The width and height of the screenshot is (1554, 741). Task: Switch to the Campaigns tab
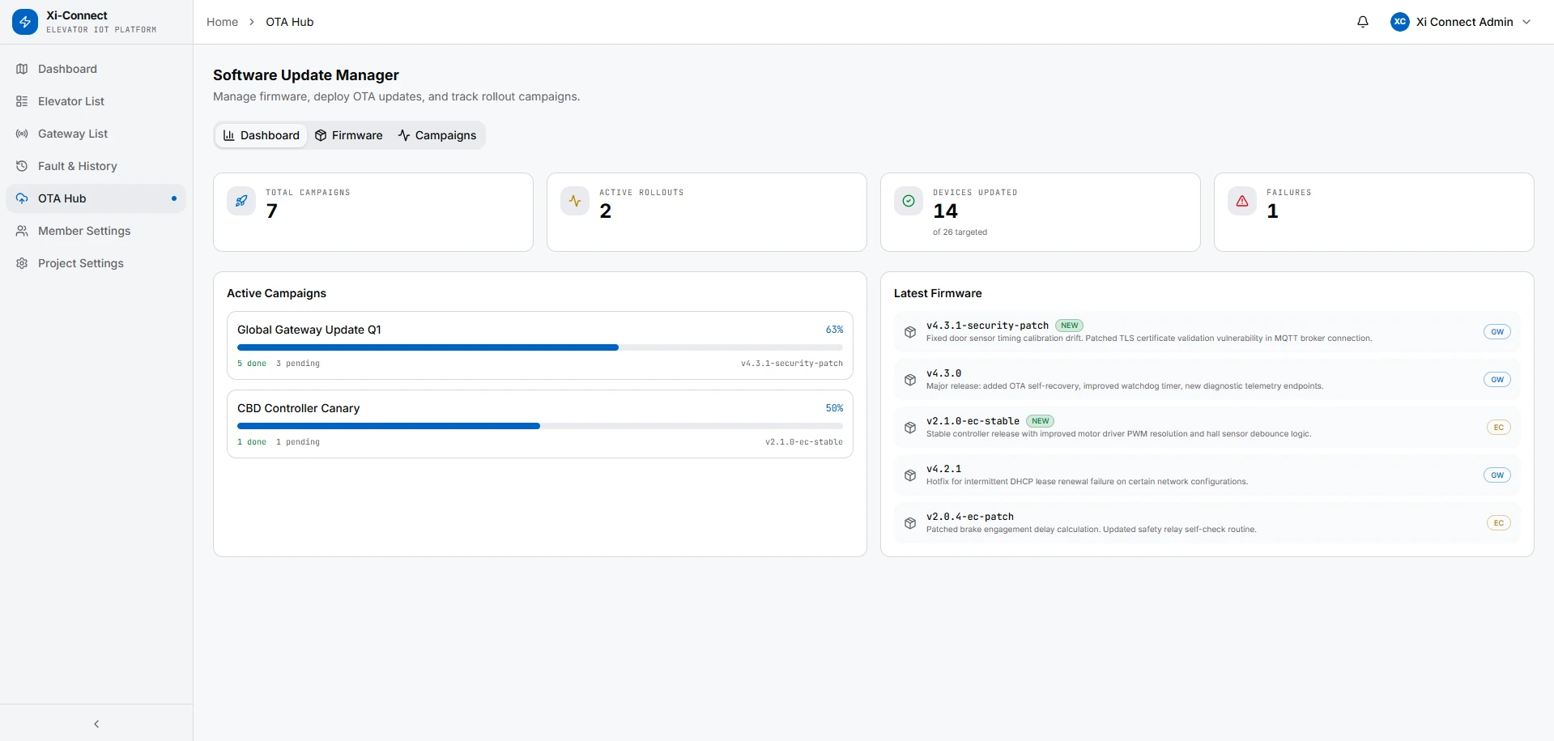437,135
